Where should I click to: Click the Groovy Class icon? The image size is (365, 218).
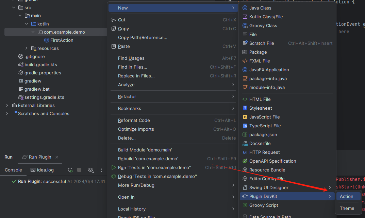coord(245,25)
